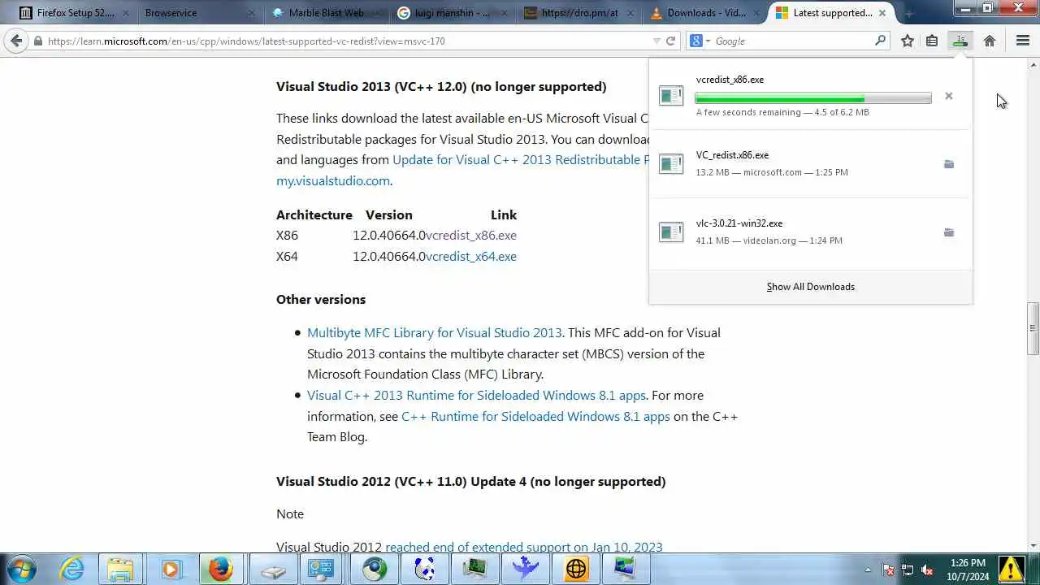Open Windows Media Player on taskbar
The image size is (1040, 585).
[x=170, y=569]
